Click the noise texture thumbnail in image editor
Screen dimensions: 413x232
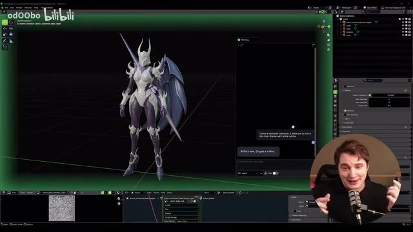click(62, 208)
